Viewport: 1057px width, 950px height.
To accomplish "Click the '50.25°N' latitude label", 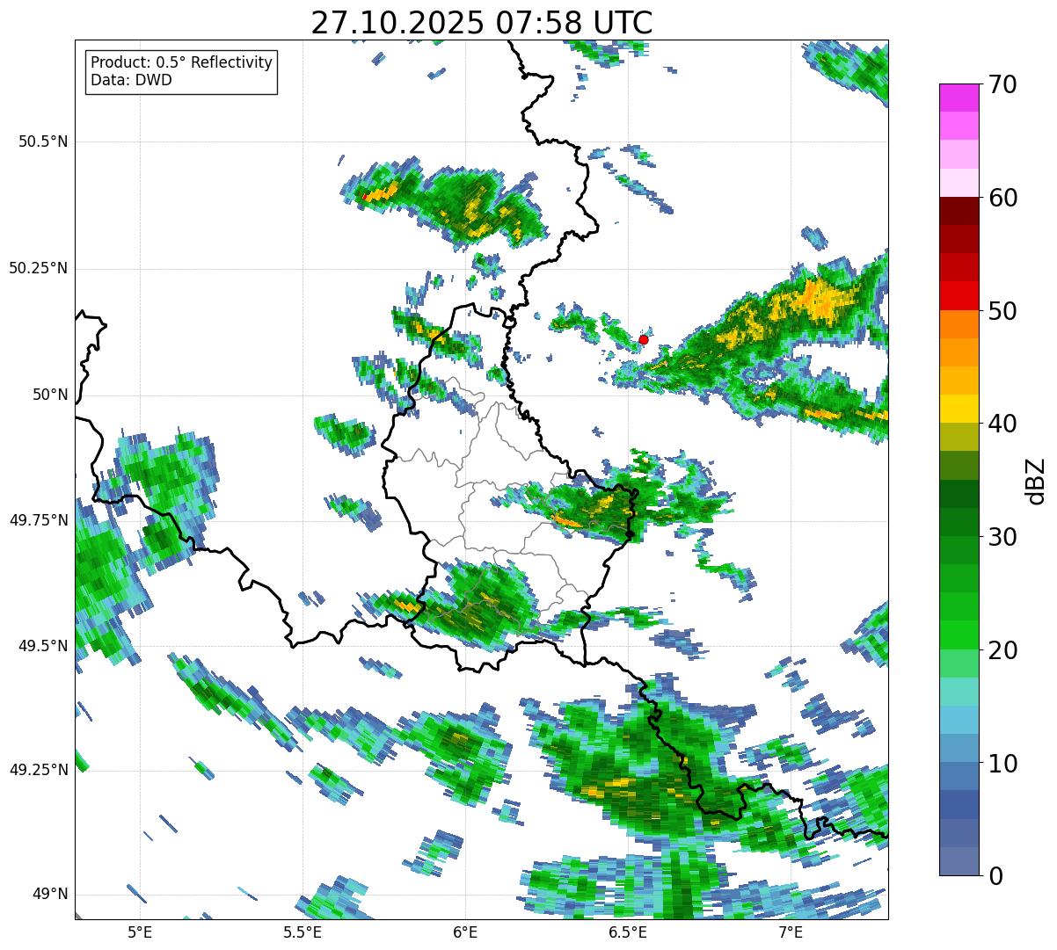I will tap(39, 268).
